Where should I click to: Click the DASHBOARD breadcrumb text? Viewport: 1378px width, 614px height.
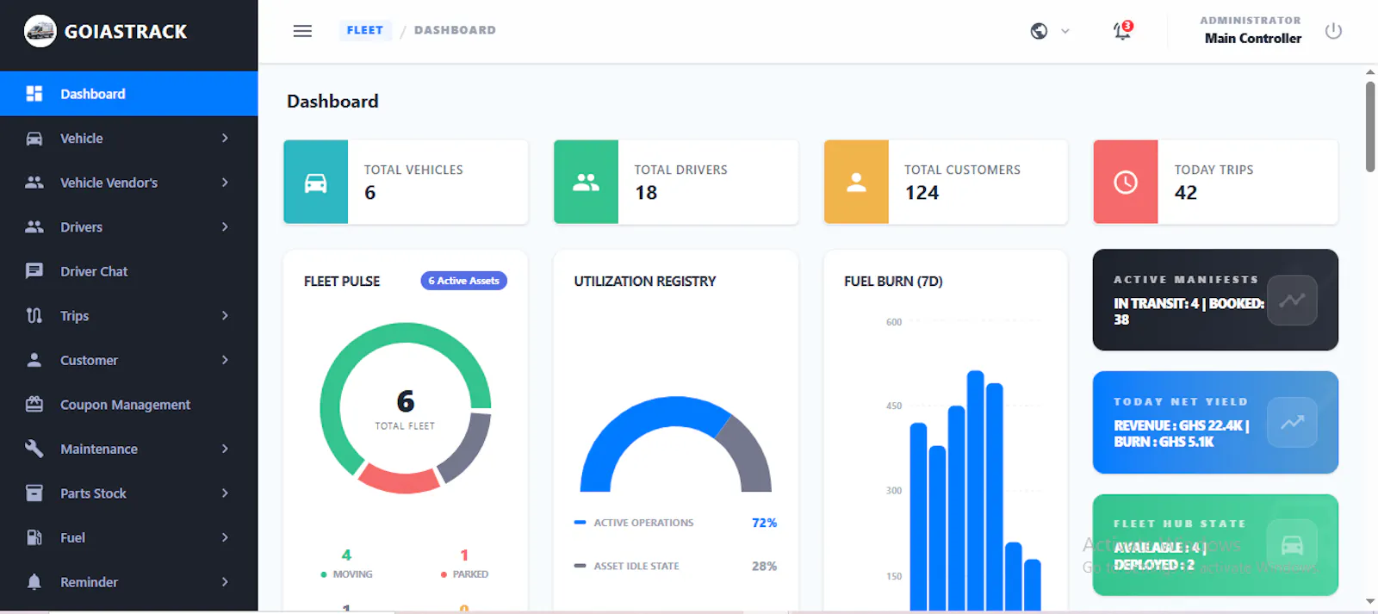[x=455, y=30]
